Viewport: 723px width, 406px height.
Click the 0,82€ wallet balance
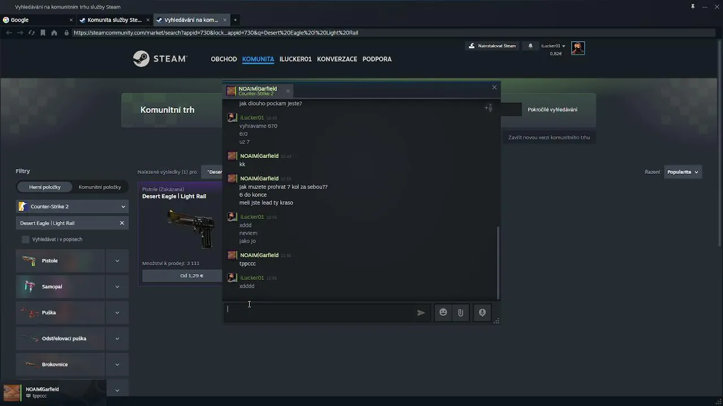coord(556,54)
